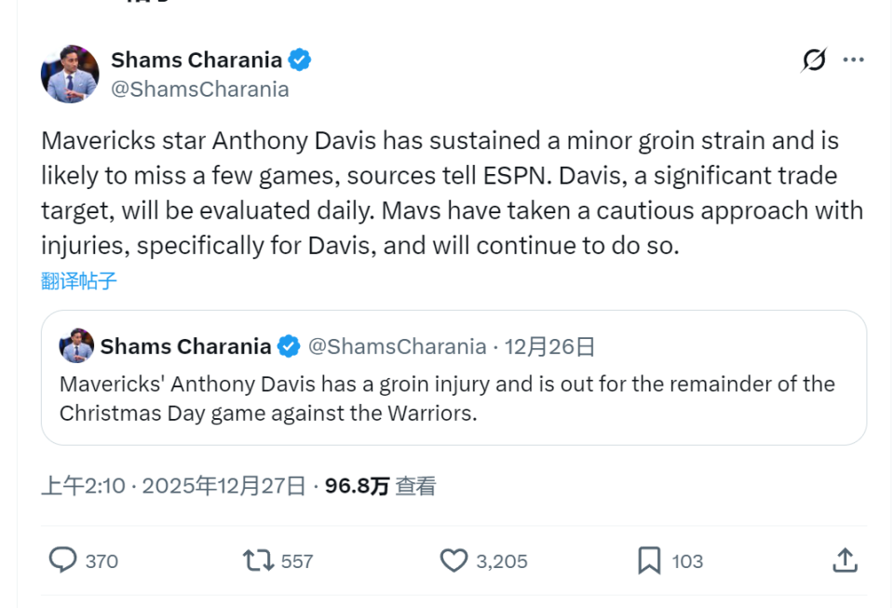Open the share post icon
Screen dimensions: 894x608
844,560
